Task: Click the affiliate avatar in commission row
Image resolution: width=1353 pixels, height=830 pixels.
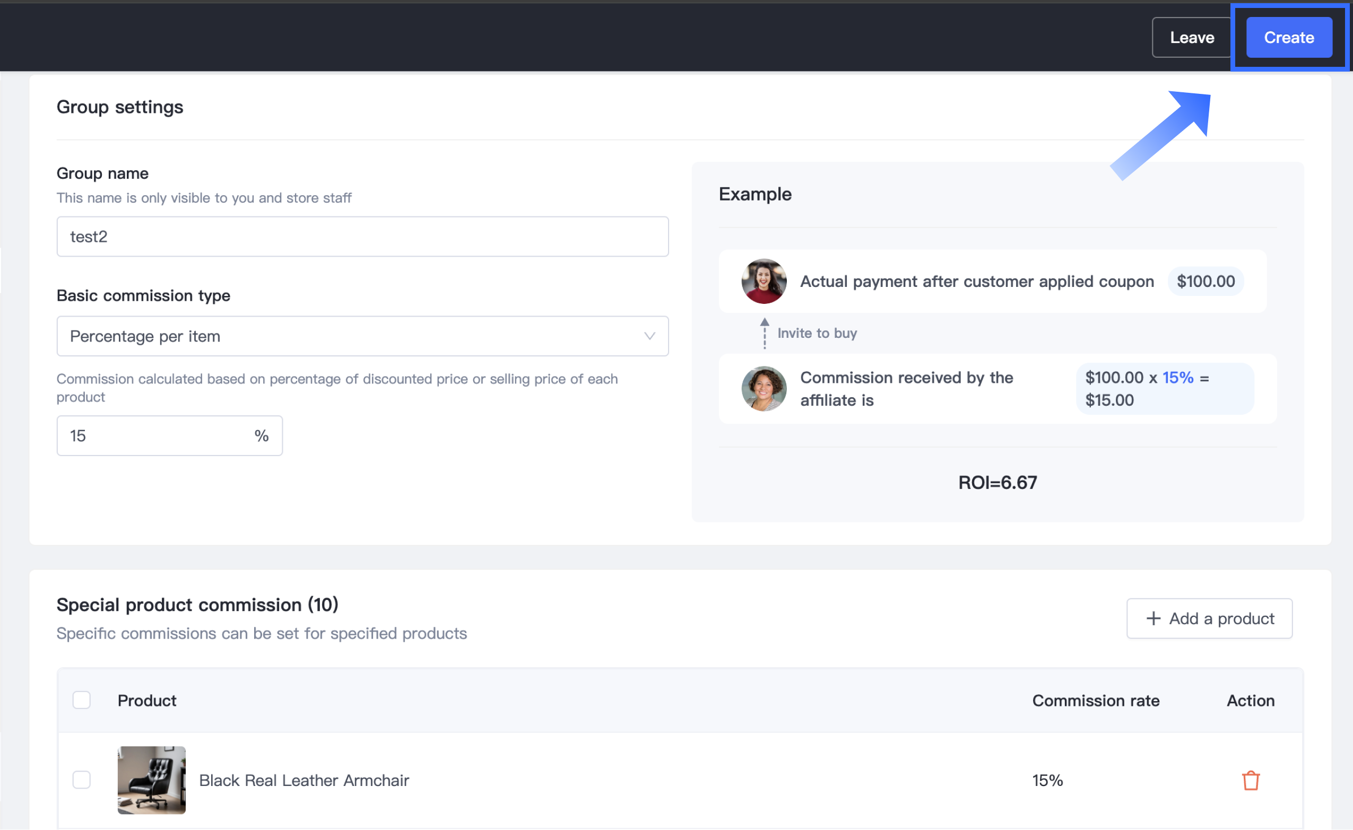Action: 764,389
